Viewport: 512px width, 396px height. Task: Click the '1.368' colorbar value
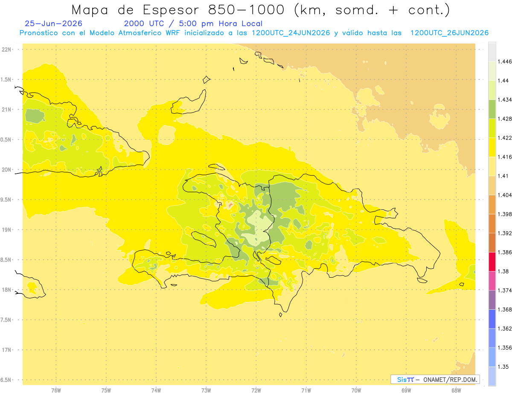[x=505, y=310]
